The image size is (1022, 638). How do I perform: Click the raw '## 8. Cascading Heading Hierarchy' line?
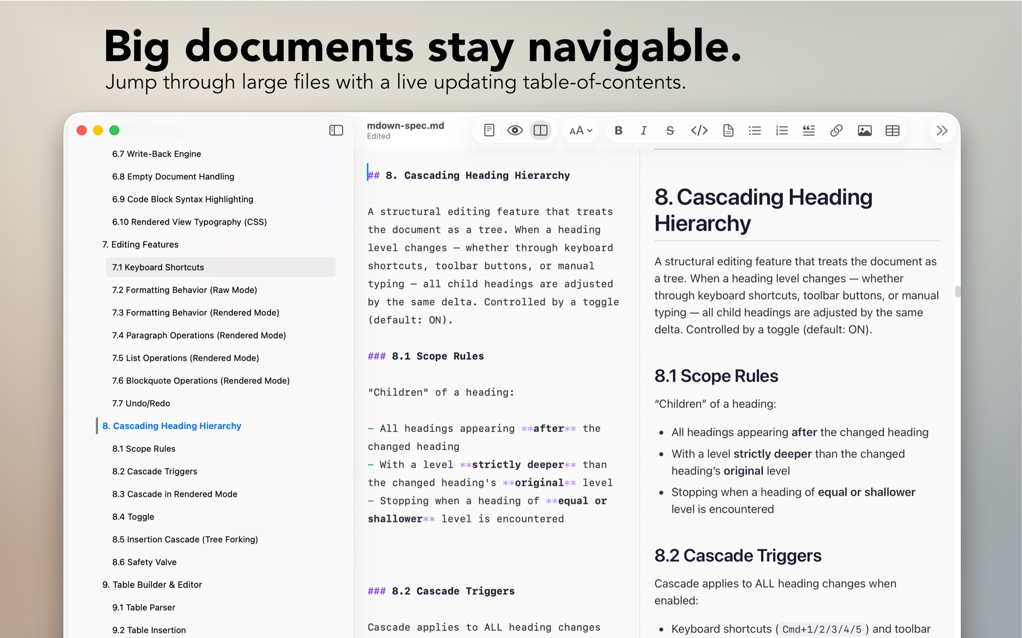click(x=469, y=175)
